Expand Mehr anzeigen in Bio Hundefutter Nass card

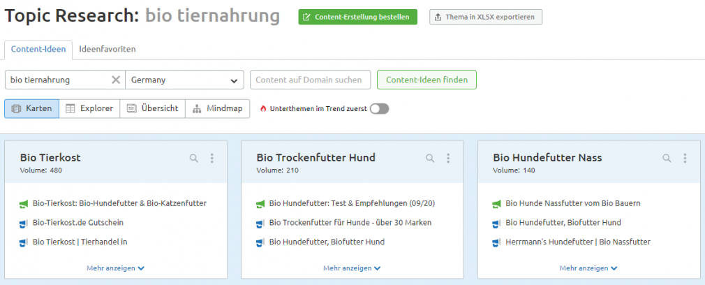point(588,268)
